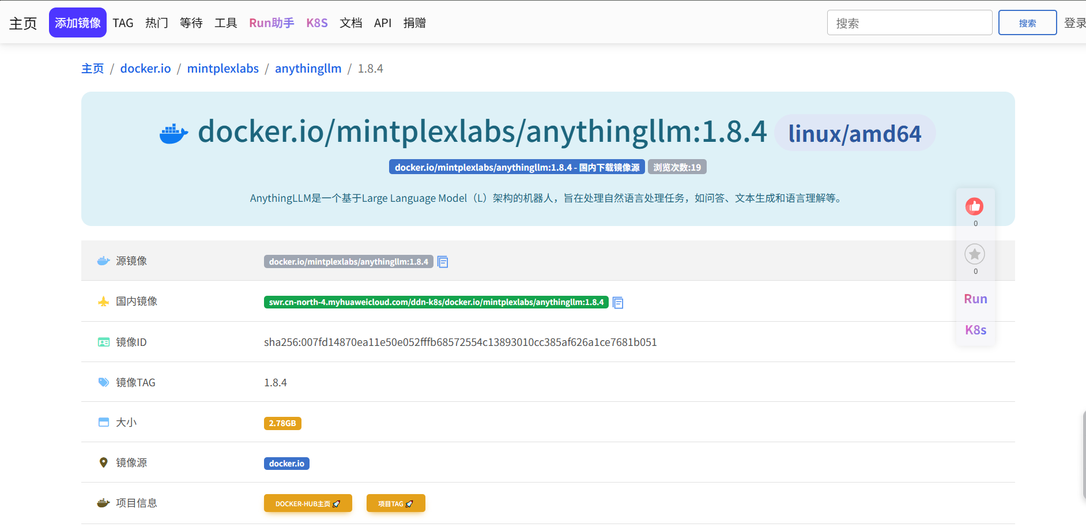Click the 镜像源 location pin icon
This screenshot has height=531, width=1086.
(104, 462)
